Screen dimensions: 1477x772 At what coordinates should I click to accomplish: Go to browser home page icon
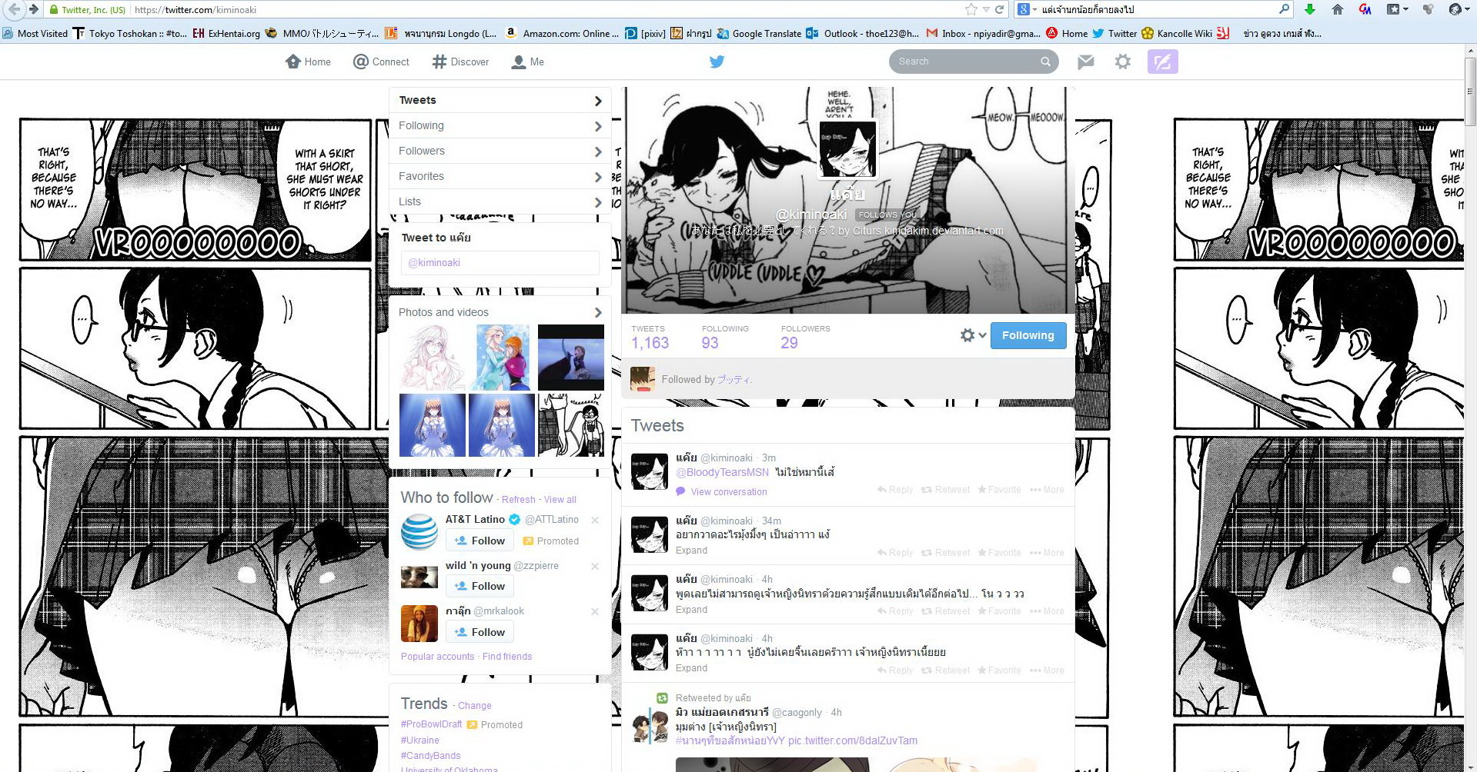pos(1337,9)
